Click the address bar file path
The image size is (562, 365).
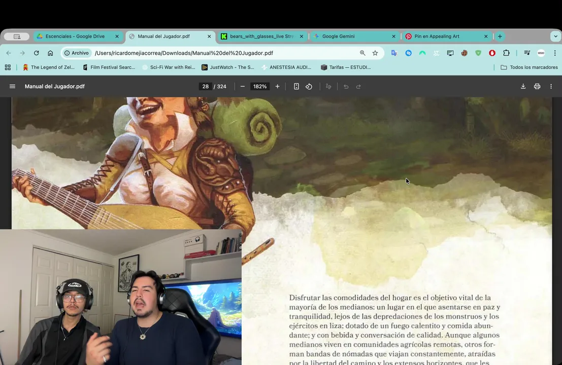pos(184,53)
